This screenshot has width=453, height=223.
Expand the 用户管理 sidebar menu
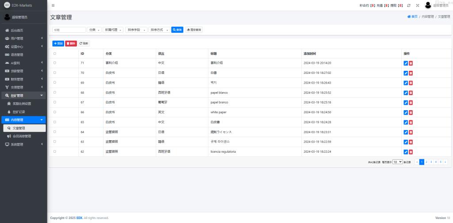click(x=23, y=38)
